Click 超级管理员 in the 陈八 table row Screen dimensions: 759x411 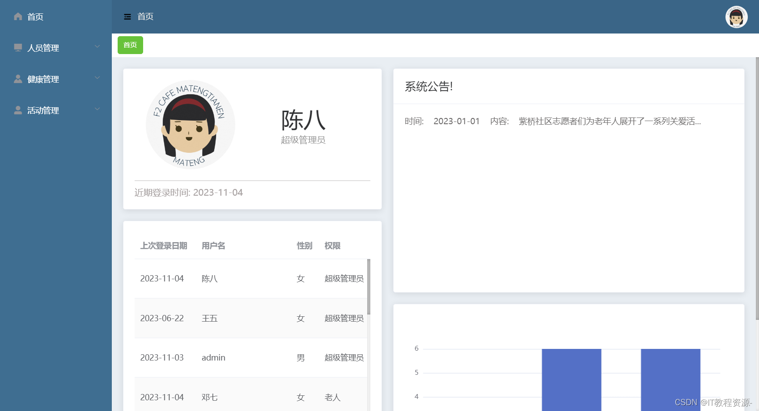344,279
